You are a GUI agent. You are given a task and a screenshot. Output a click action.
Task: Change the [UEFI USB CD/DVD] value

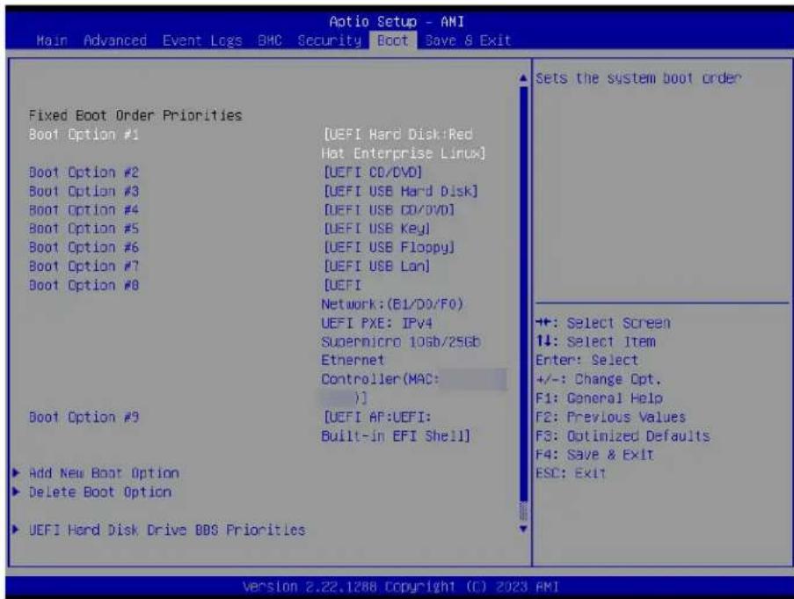click(x=389, y=210)
